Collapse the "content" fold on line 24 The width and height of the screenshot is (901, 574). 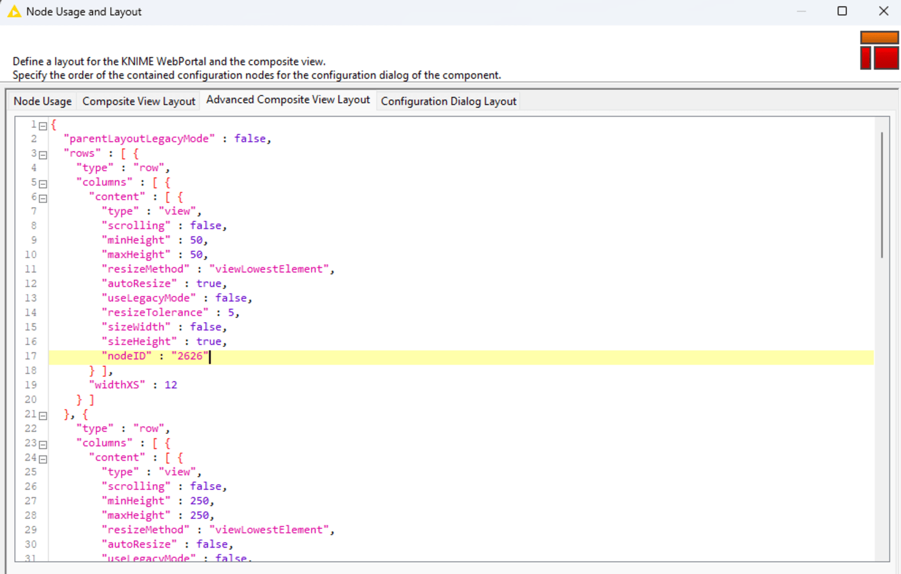[43, 458]
